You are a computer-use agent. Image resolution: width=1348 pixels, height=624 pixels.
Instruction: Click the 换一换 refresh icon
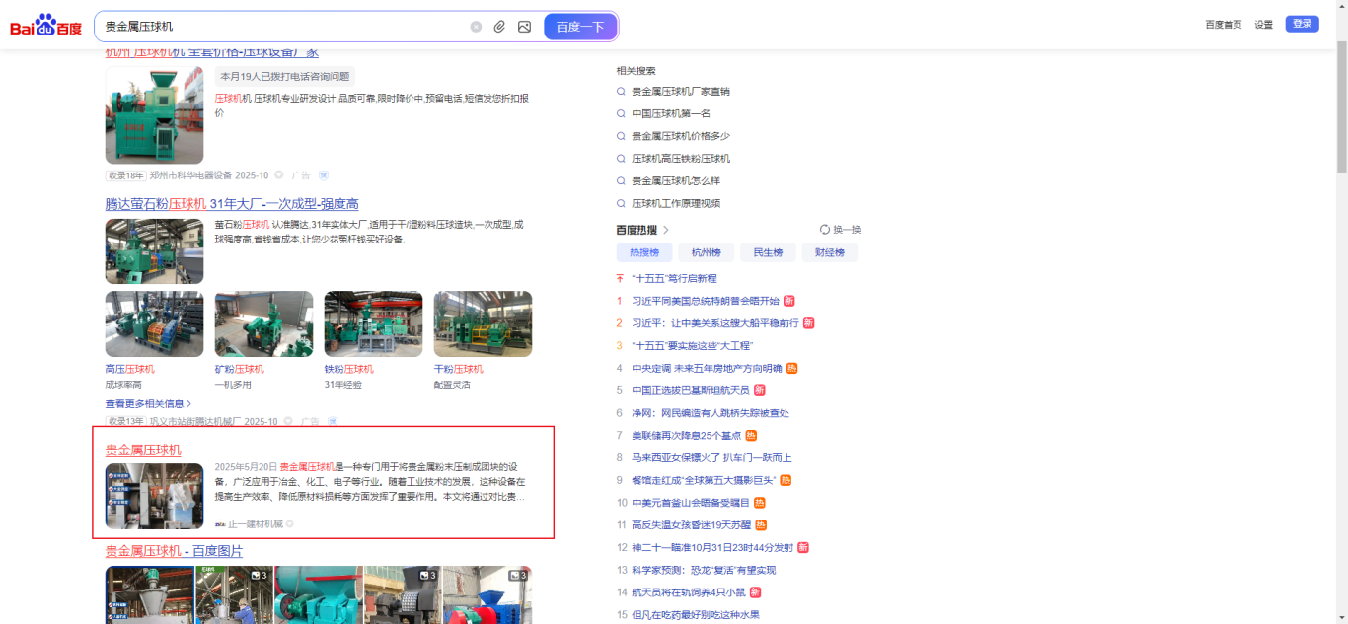point(825,230)
